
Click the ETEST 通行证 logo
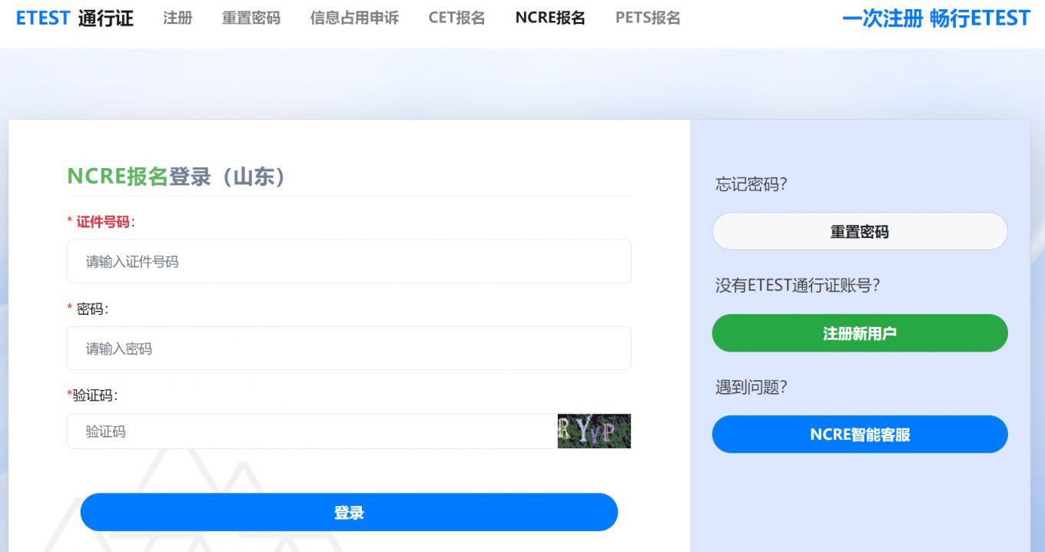coord(75,18)
